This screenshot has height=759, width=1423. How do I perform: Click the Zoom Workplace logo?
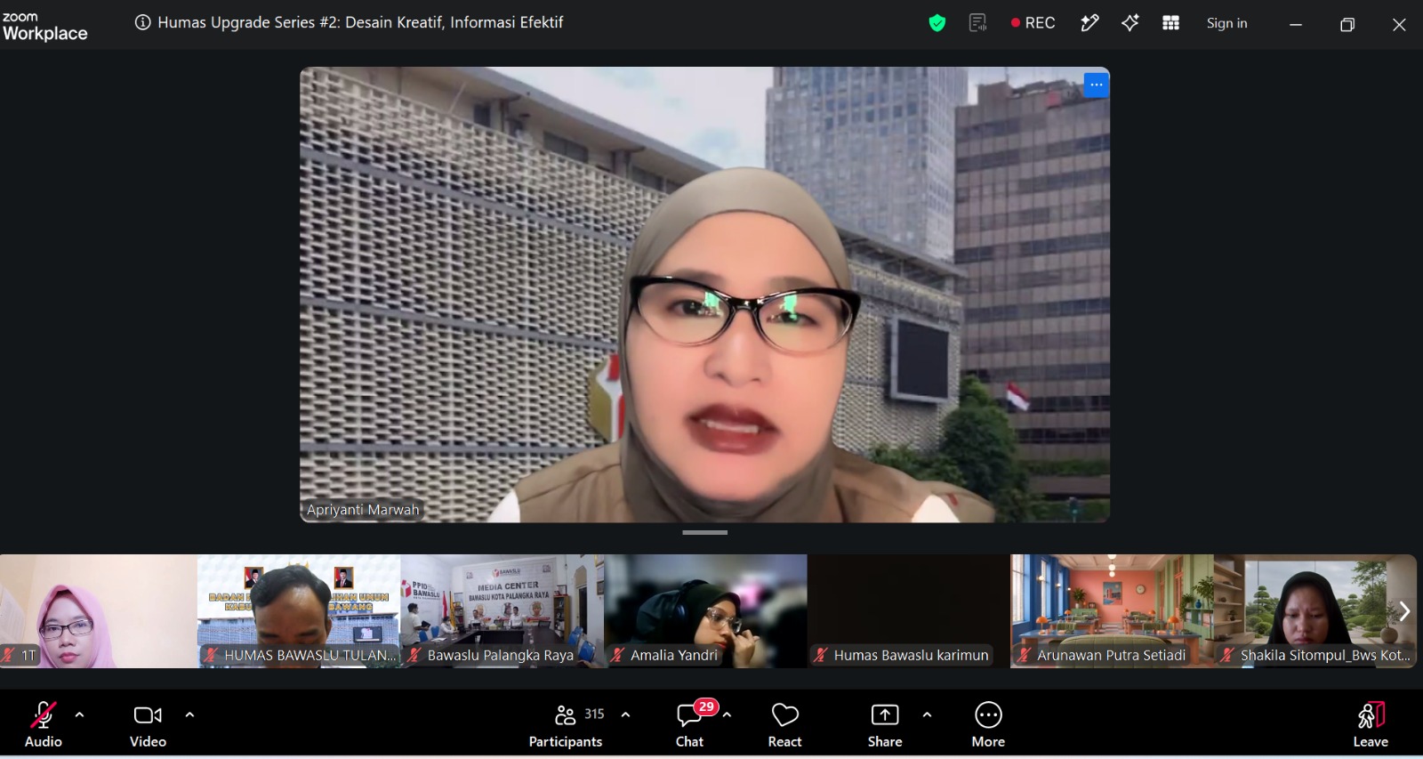tap(45, 27)
